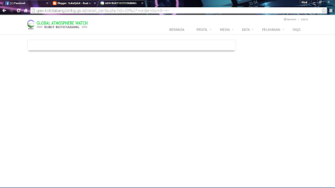Restore down the browser window
The width and height of the screenshot is (335, 188).
click(320, 2)
